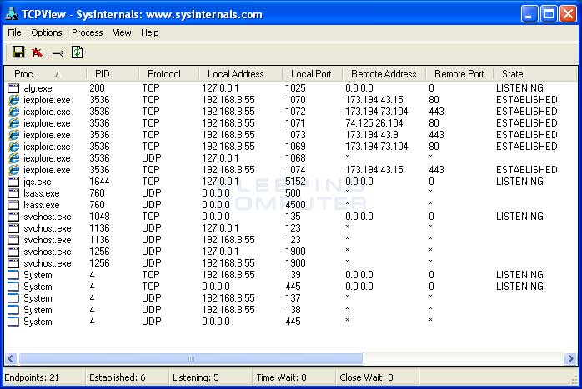Click PID 1048 cell

pyautogui.click(x=99, y=217)
